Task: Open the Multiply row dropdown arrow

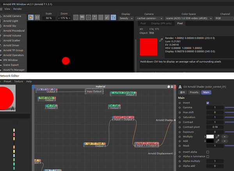Action: coord(225,137)
